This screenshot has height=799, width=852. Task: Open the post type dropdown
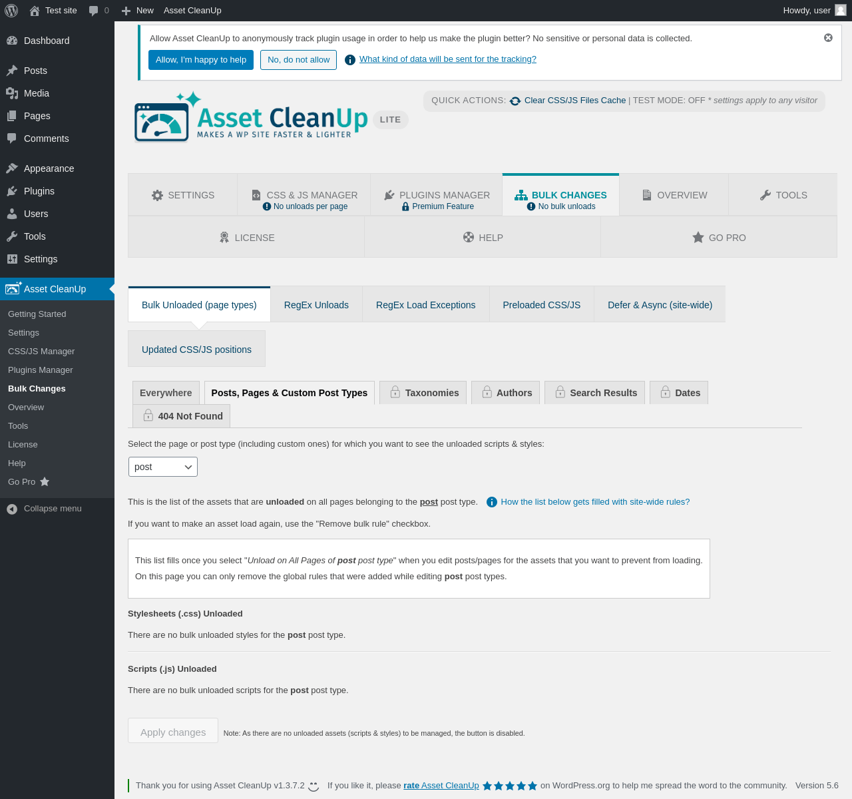pyautogui.click(x=163, y=467)
